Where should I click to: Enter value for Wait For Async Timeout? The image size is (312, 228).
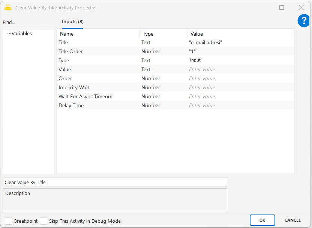coord(240,97)
